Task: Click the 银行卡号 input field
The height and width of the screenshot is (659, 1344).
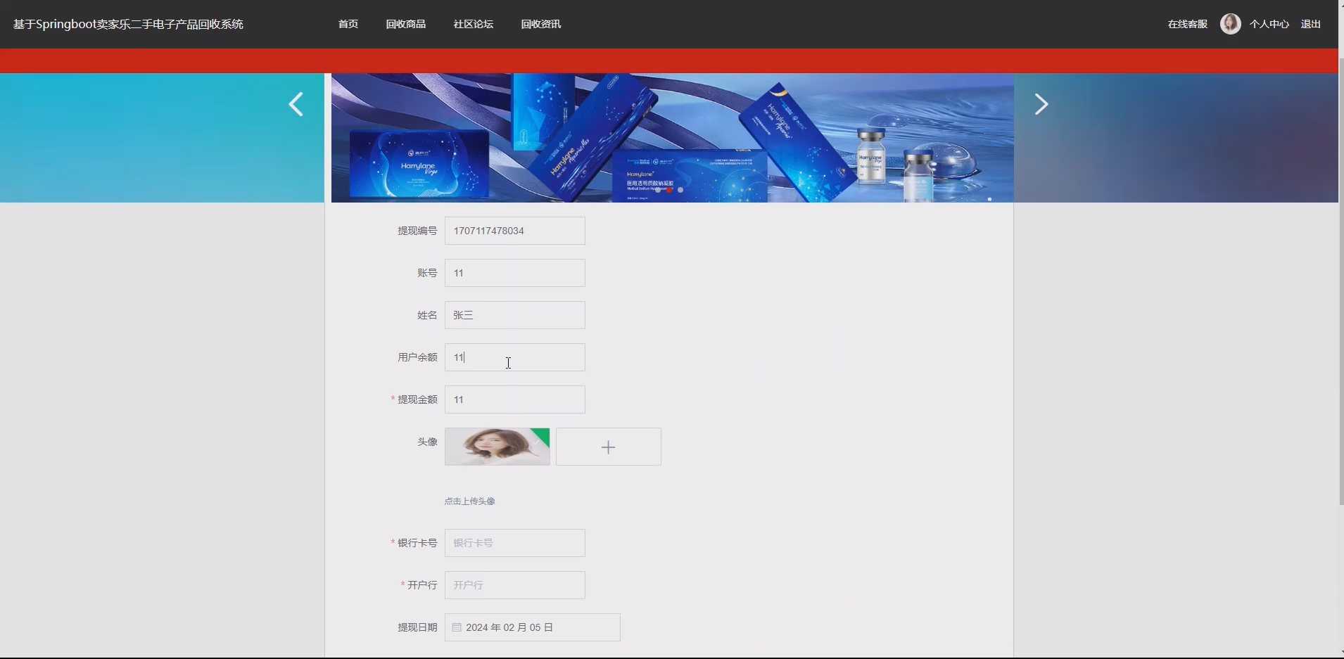Action: (514, 542)
